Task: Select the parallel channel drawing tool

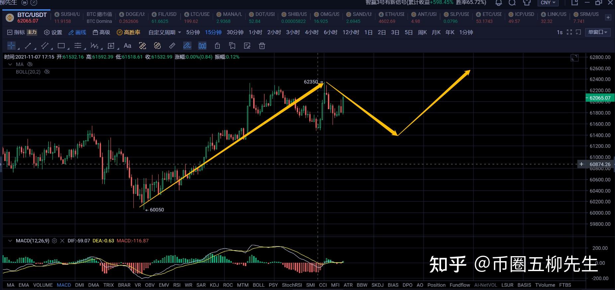Action: click(x=44, y=46)
